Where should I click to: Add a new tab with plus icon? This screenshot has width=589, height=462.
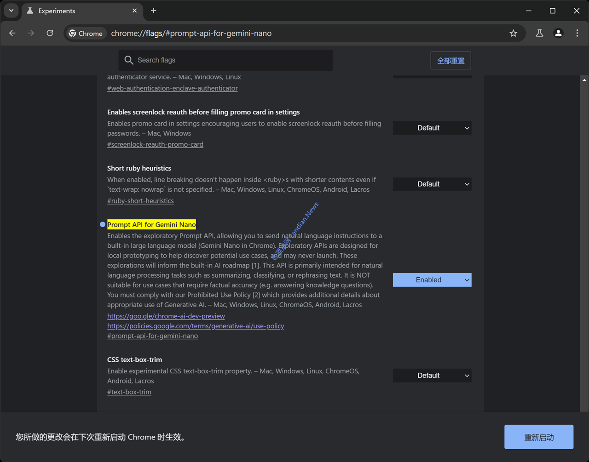pyautogui.click(x=154, y=11)
